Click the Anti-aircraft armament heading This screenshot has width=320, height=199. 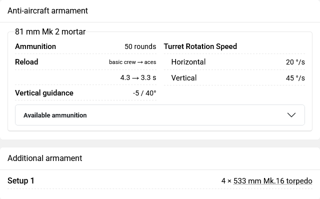click(48, 10)
